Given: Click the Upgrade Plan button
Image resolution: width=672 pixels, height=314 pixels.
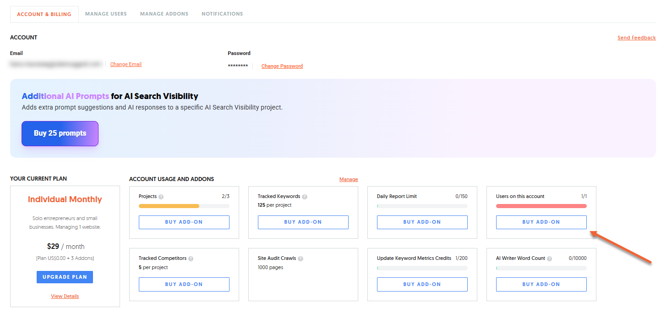Looking at the screenshot, I should [x=65, y=277].
